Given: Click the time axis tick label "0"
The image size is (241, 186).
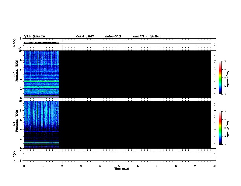Looking at the screenshot, I should click(x=24, y=166).
